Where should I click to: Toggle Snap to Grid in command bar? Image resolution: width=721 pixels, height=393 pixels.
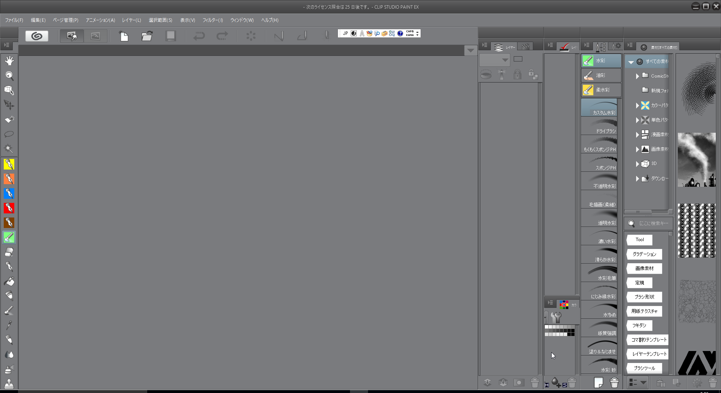327,36
